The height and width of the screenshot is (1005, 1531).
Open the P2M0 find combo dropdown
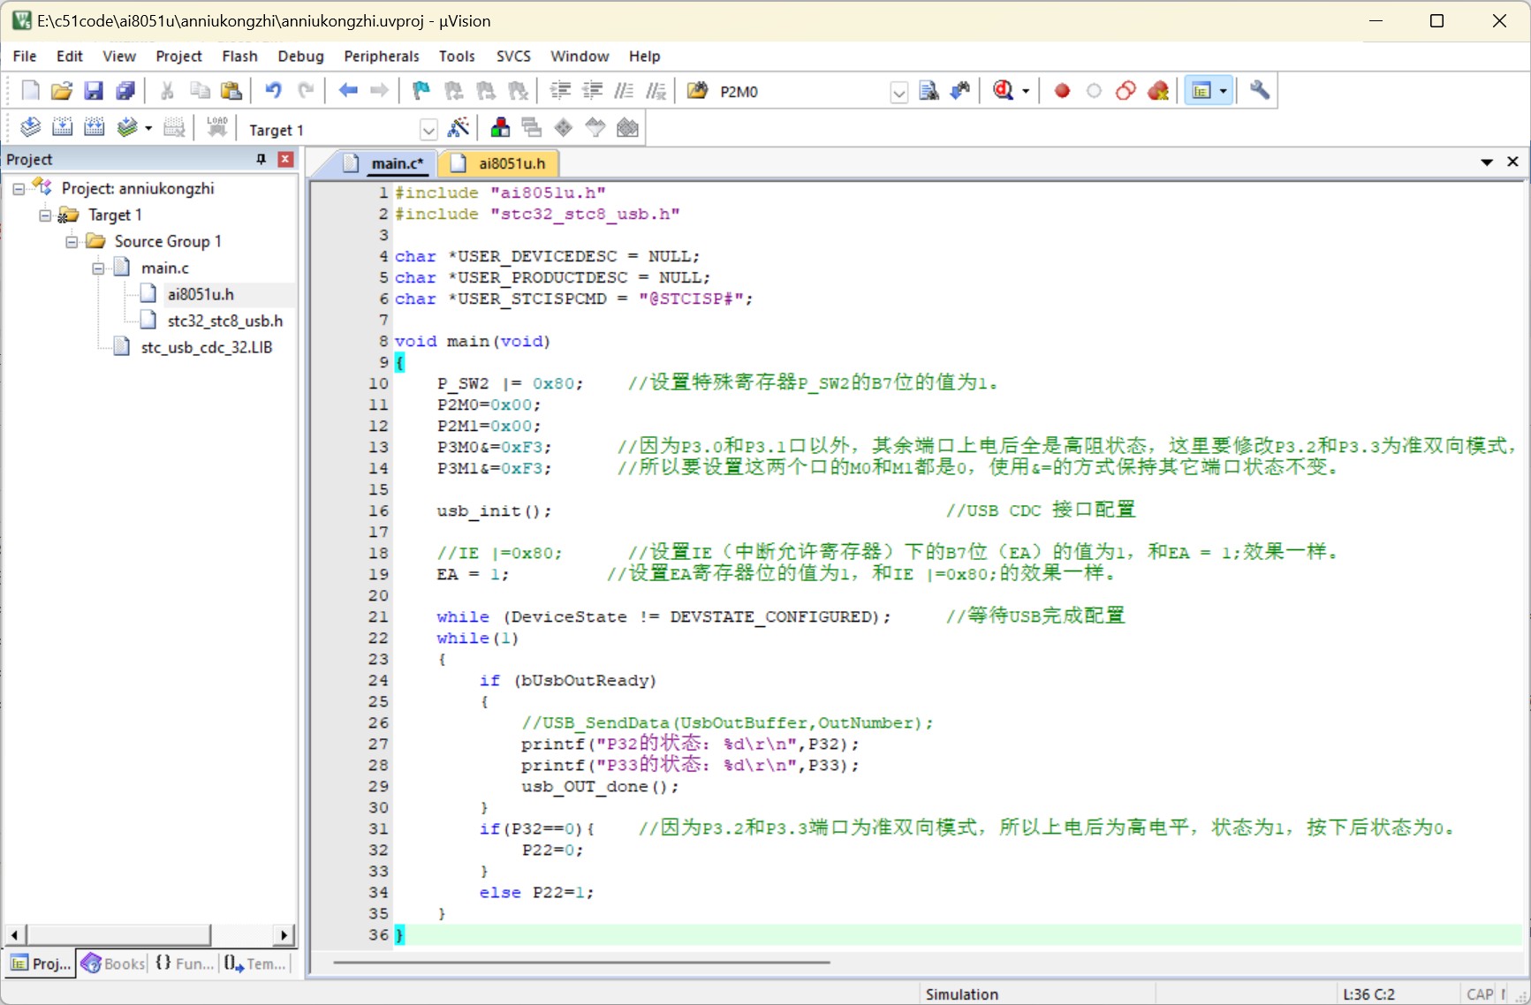click(x=898, y=93)
